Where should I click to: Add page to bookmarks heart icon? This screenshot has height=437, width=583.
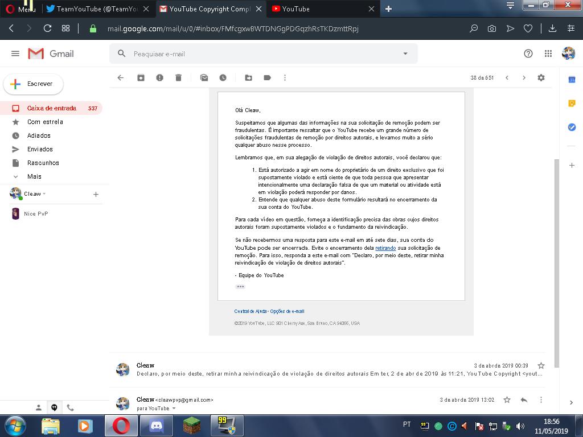pos(528,28)
